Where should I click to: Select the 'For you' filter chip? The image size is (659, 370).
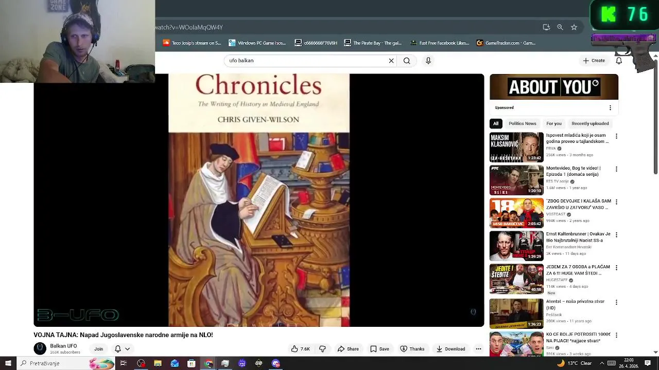(554, 123)
